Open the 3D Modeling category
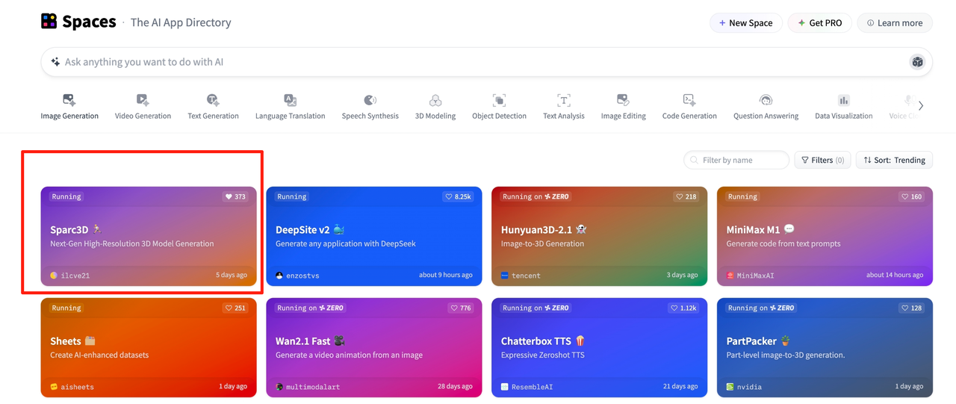 pos(435,107)
